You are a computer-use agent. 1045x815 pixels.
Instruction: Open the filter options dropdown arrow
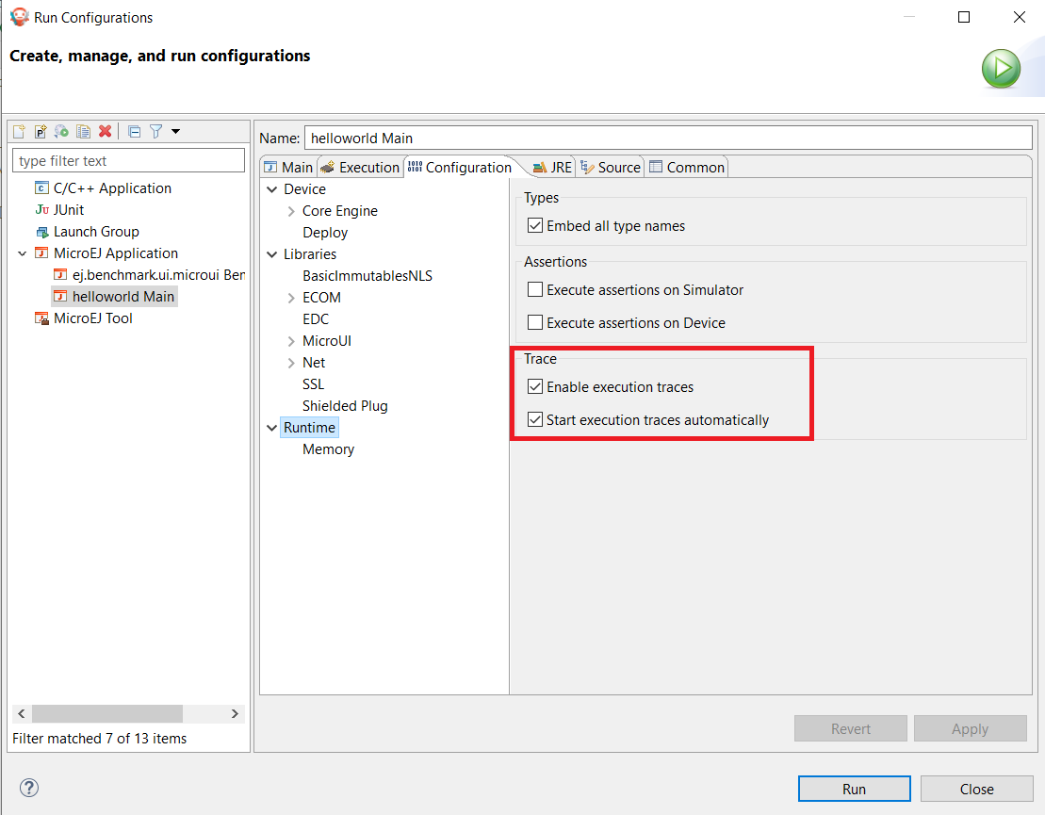175,132
